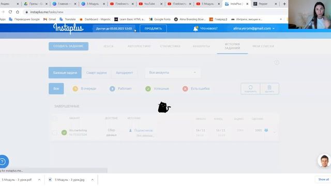The height and width of the screenshot is (186, 331).
Task: Click the users icon beside 1001
Action: pos(266,130)
